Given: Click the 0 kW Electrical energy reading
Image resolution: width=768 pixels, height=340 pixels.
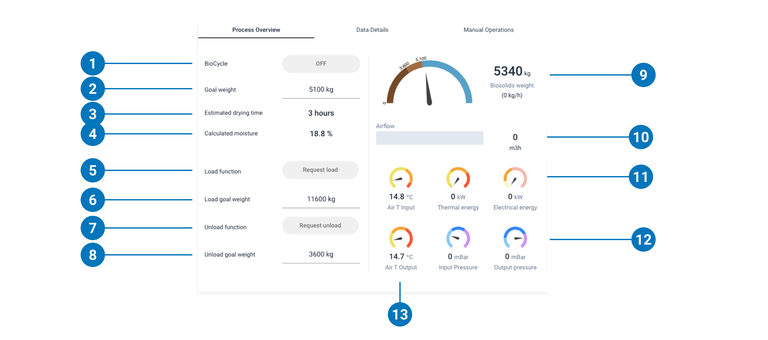Looking at the screenshot, I should click(x=515, y=197).
